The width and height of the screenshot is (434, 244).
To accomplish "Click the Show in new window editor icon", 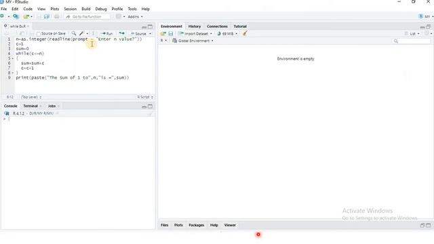I will [22, 33].
